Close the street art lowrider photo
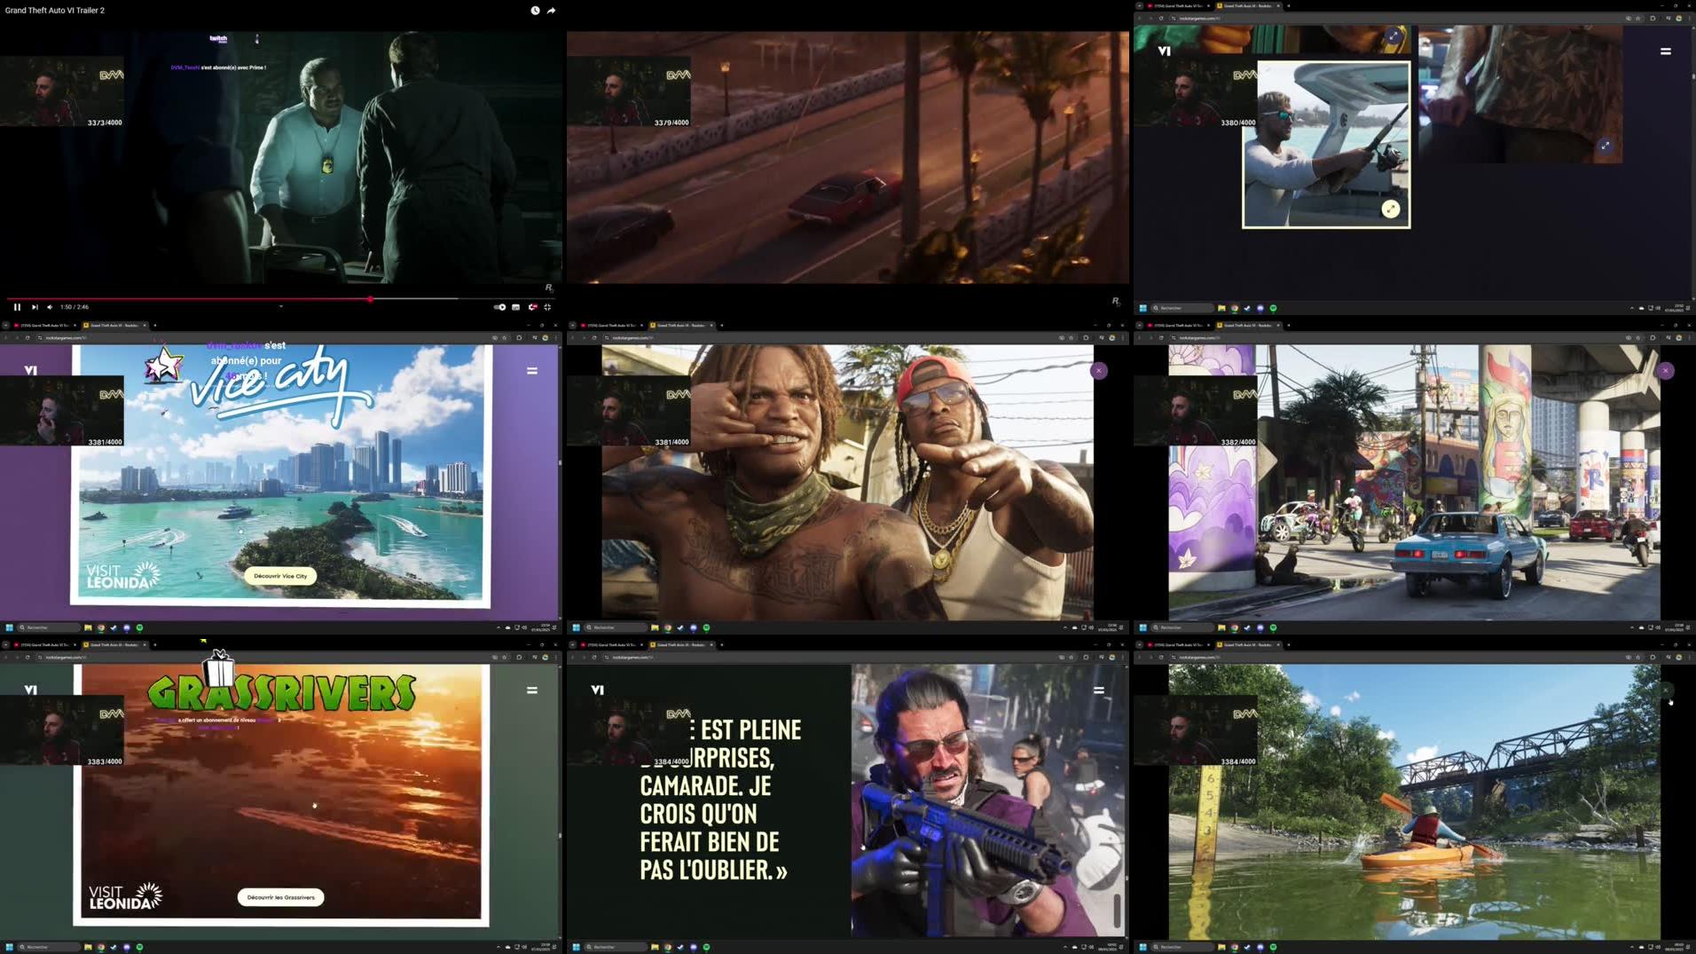 point(1665,371)
